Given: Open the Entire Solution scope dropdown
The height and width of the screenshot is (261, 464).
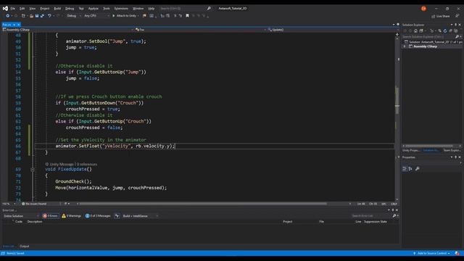Looking at the screenshot, I should pos(21,216).
